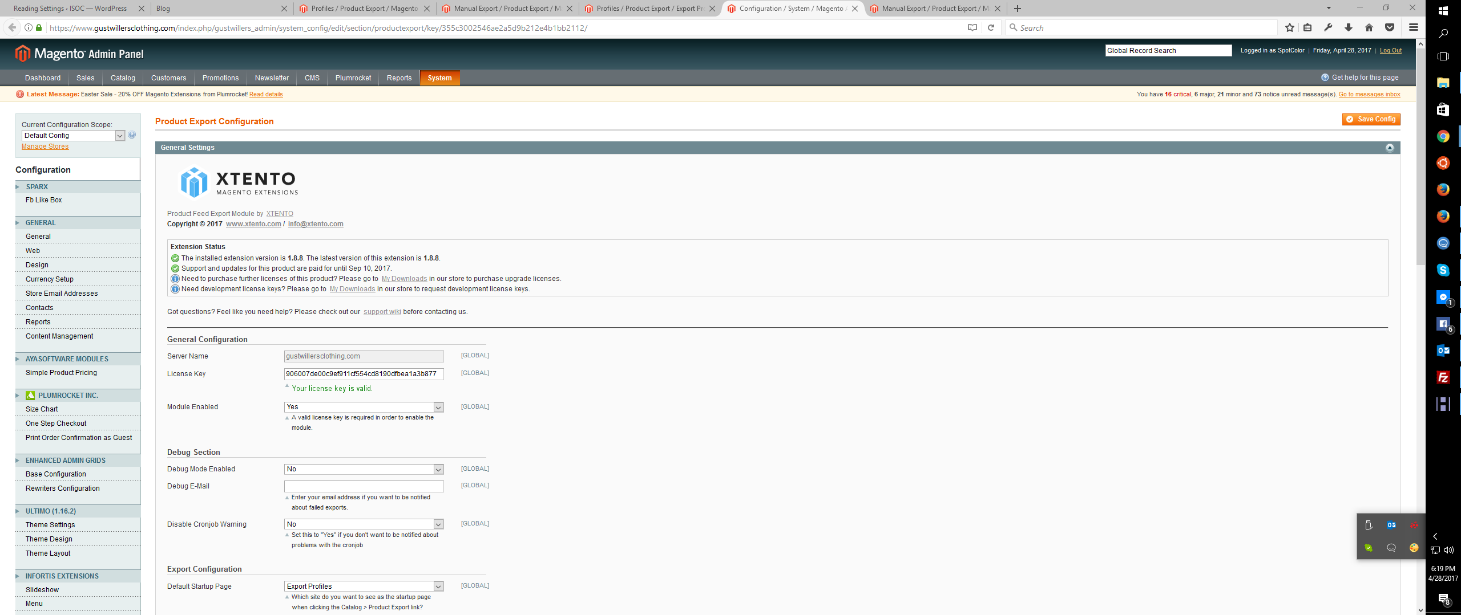Click the Debug E-Mail input field
The height and width of the screenshot is (615, 1461).
pyautogui.click(x=364, y=486)
